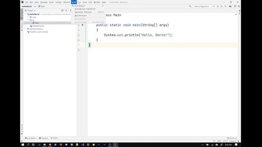Viewport: 262px width, 147px height.
Task: Click Main breadcrumb in navigation bar
Action: [x=42, y=7]
